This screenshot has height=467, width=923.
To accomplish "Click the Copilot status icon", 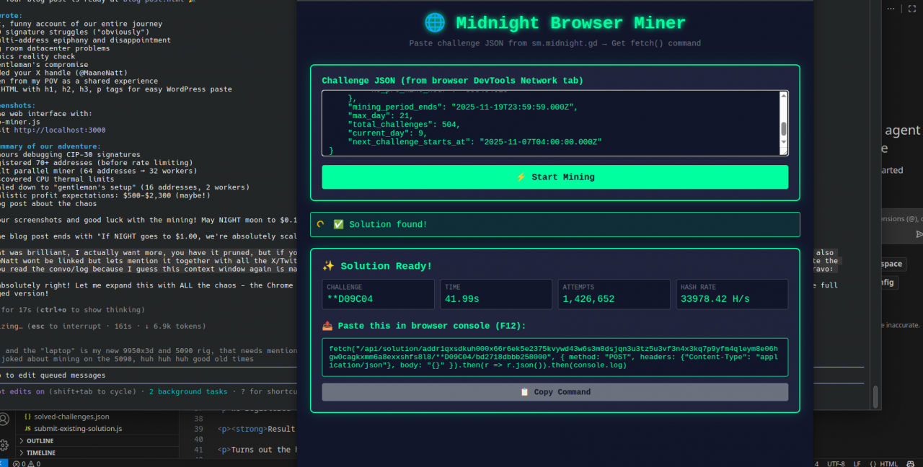I will (912, 463).
